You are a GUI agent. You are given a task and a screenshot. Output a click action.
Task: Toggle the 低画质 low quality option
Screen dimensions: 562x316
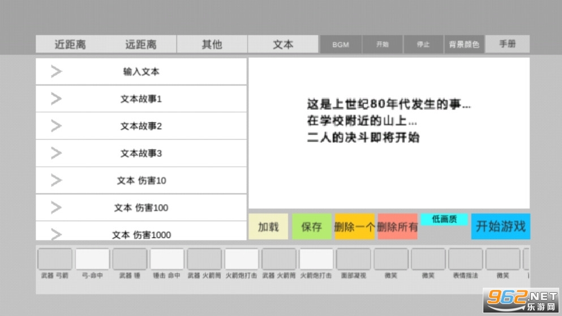[444, 219]
